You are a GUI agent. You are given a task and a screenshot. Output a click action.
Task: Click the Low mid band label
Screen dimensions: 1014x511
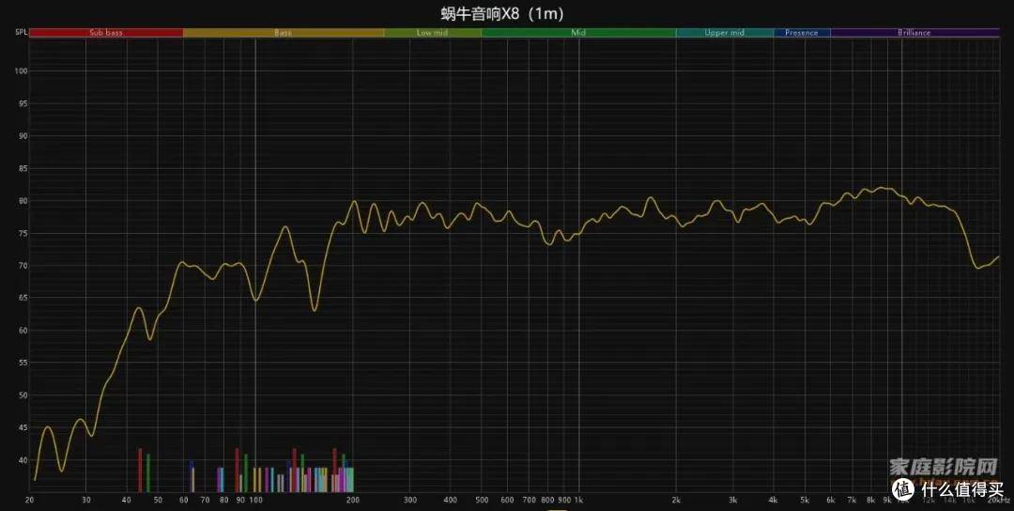[x=432, y=32]
